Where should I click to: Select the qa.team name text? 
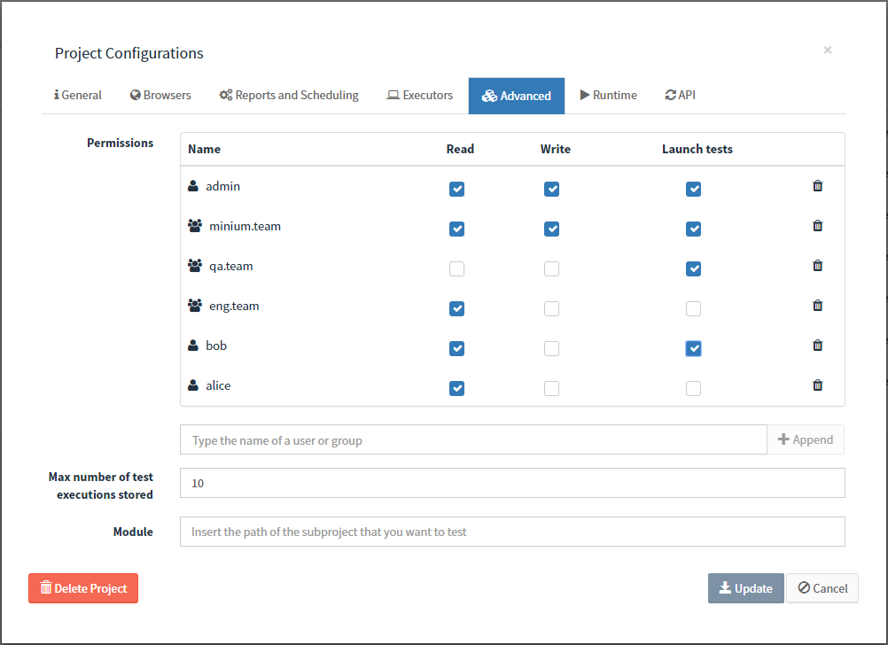[231, 266]
